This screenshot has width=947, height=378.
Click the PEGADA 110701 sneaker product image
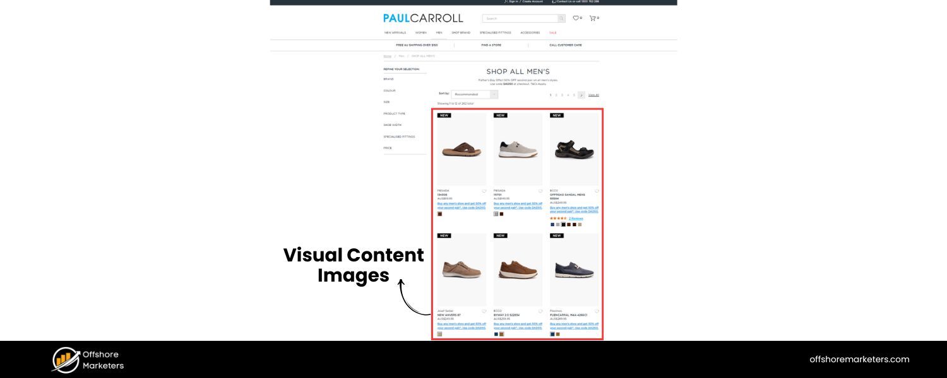click(x=518, y=149)
